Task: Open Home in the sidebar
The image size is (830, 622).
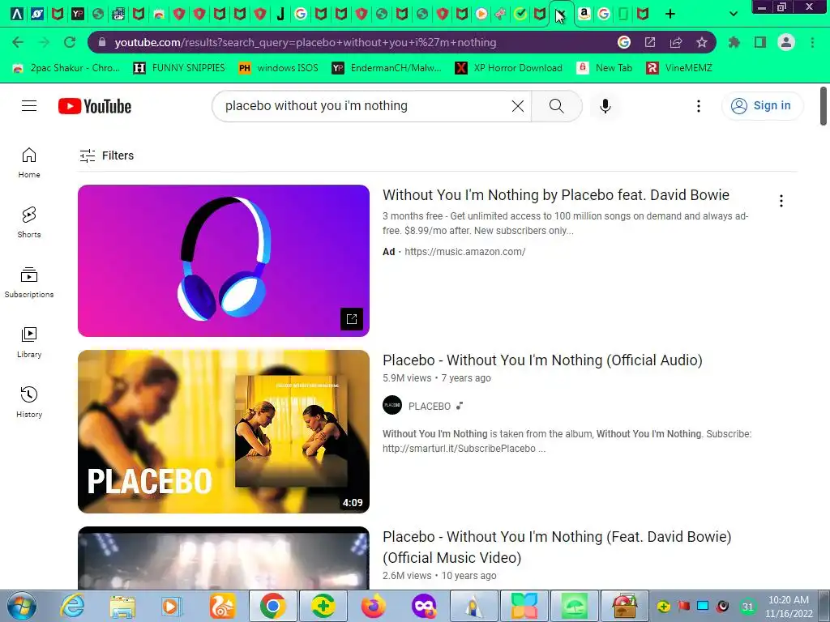Action: tap(29, 162)
